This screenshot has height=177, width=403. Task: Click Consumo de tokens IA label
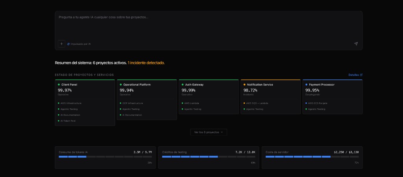click(x=73, y=152)
